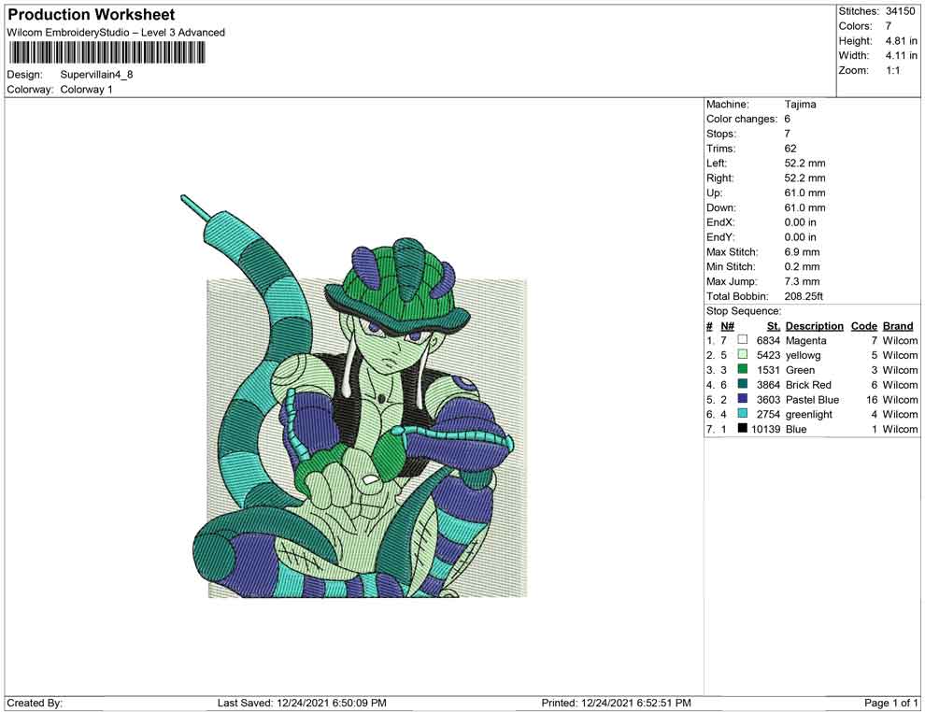Click the "Description" column header

coord(815,326)
